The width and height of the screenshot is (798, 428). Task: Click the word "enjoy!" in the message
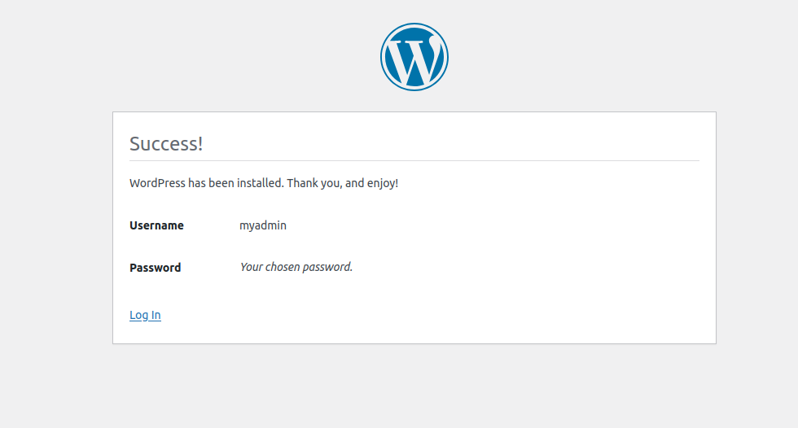383,183
